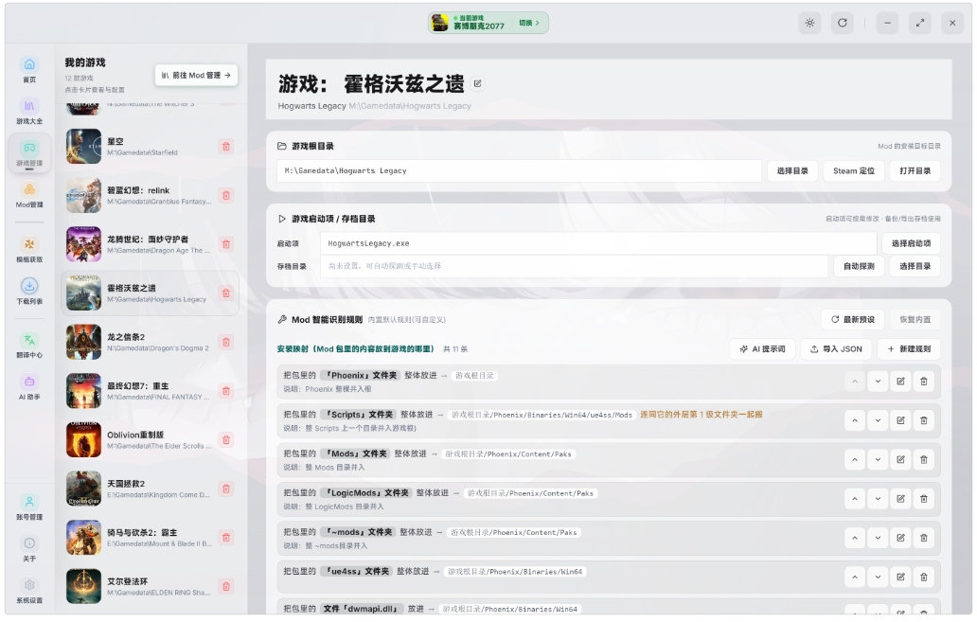Viewport: 977px width, 622px height.
Task: Focus the 启动项 HogwartsLegacy.exe field
Action: point(598,243)
